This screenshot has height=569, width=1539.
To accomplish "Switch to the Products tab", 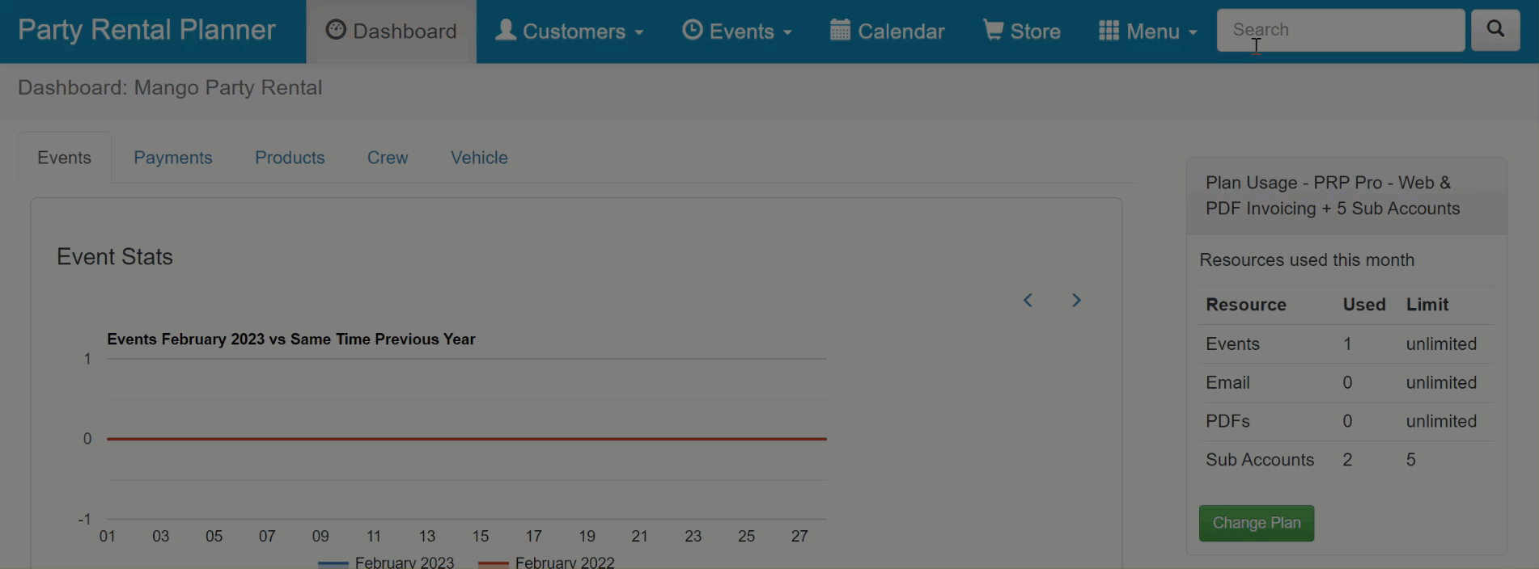I will tap(290, 158).
